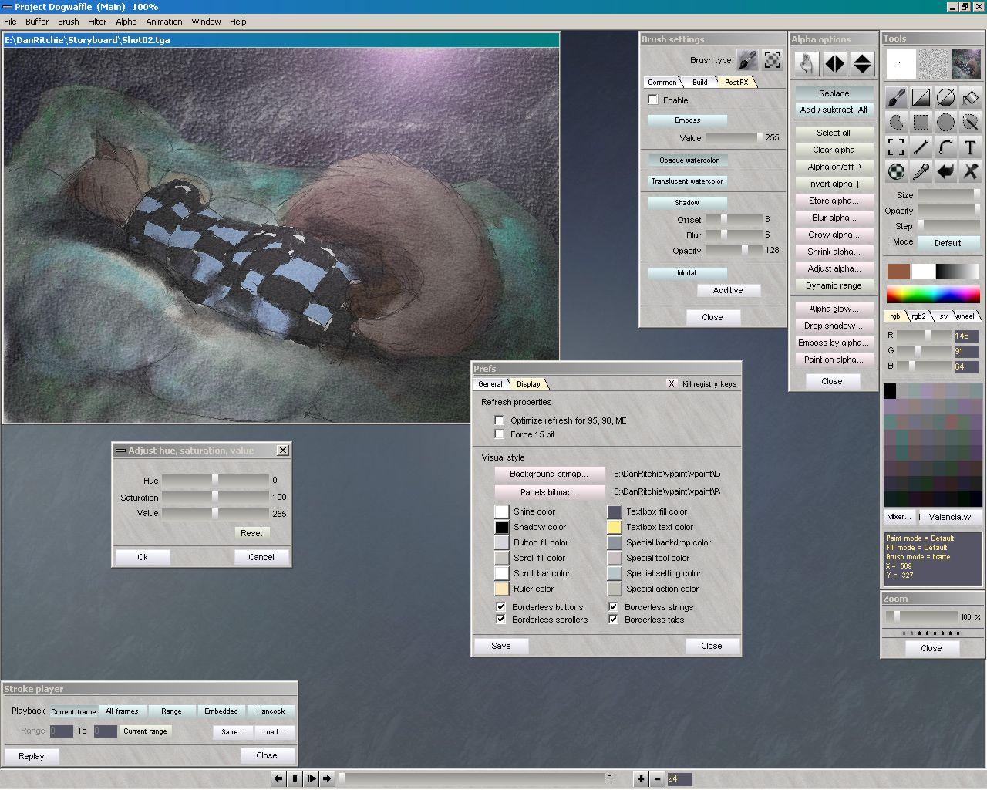Open the Mode Default selector in Tools
The image size is (987, 790).
(948, 242)
